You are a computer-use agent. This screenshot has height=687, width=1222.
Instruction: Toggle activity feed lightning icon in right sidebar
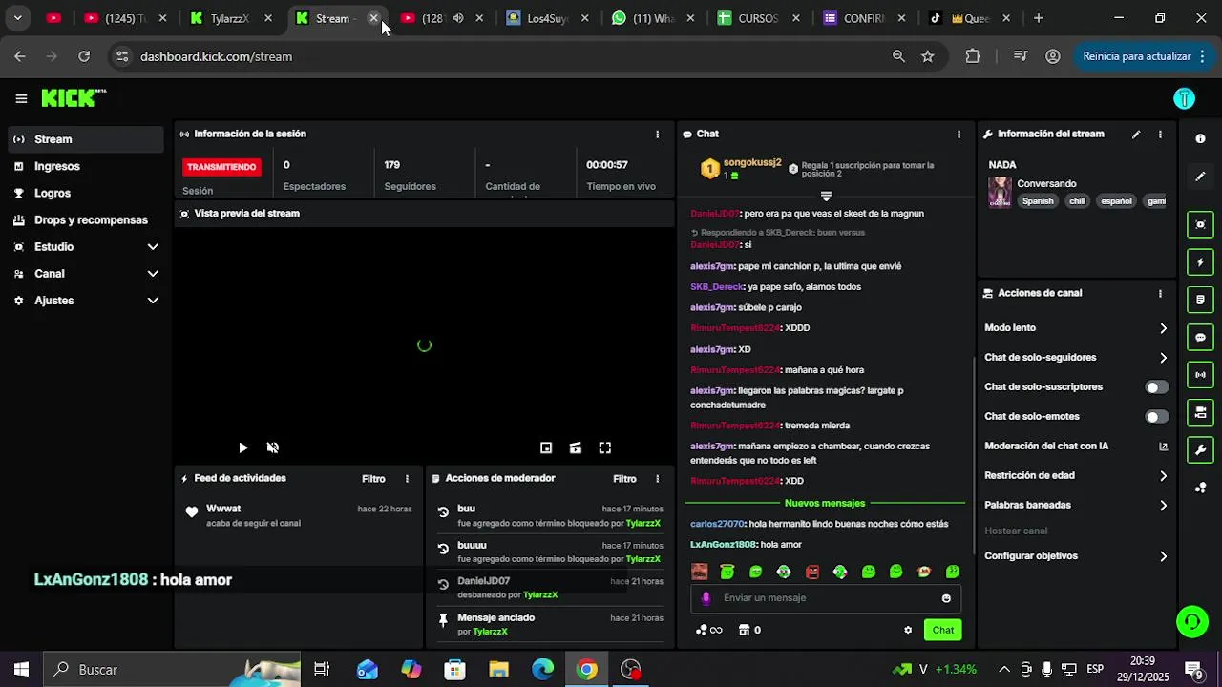[1200, 262]
